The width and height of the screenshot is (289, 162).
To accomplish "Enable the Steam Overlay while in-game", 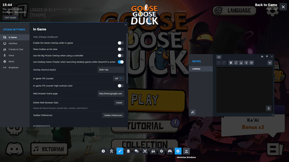I will click(120, 43).
